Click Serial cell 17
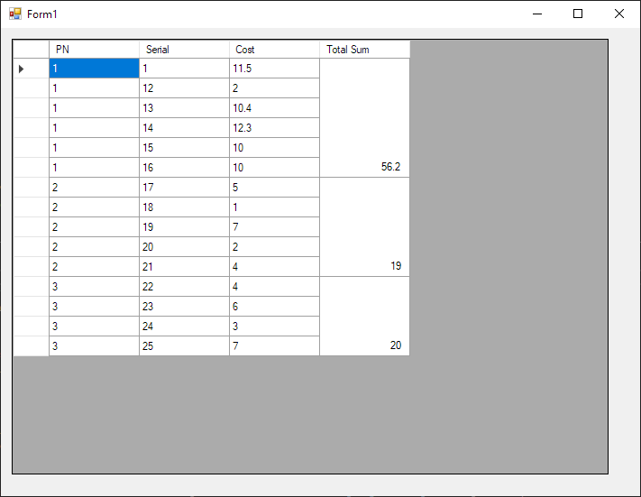641x497 pixels. point(185,188)
